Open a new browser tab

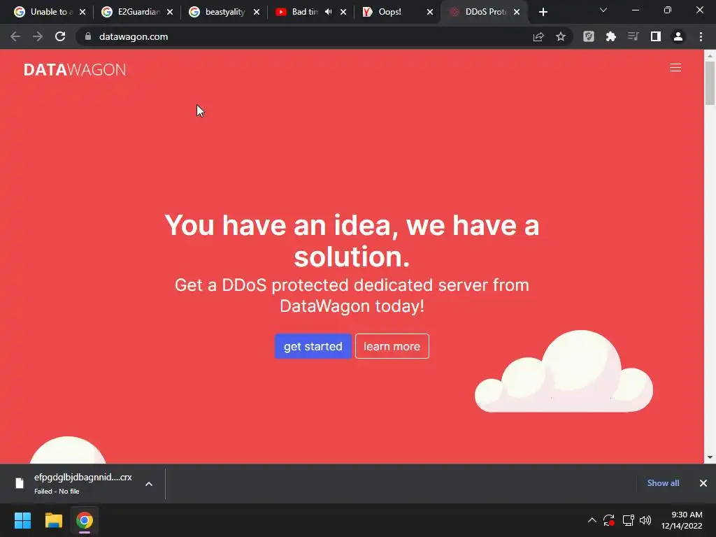tap(543, 12)
